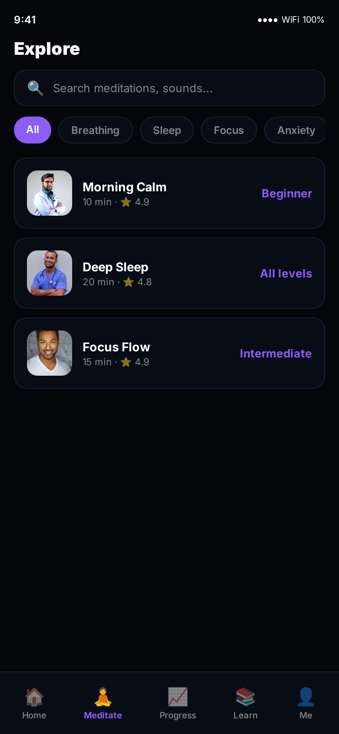
Task: Click the Beginner level label
Action: coord(287,194)
